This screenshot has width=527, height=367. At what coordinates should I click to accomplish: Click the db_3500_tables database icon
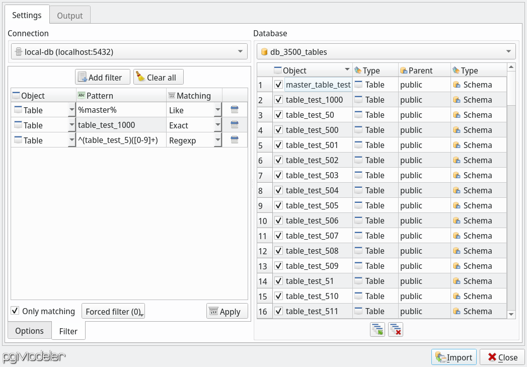pos(265,52)
